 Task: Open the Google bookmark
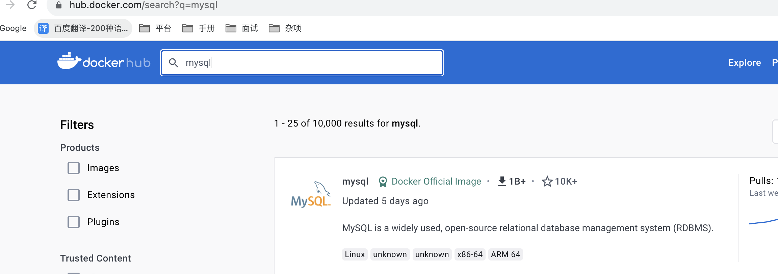coord(13,28)
